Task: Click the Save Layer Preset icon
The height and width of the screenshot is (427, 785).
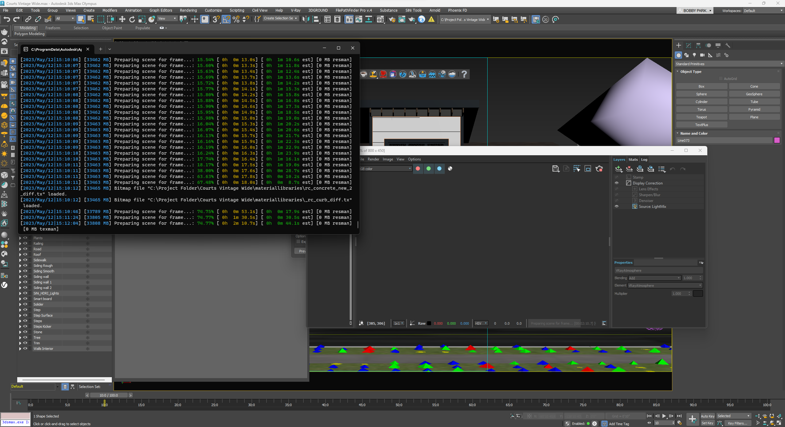Action: [640, 169]
